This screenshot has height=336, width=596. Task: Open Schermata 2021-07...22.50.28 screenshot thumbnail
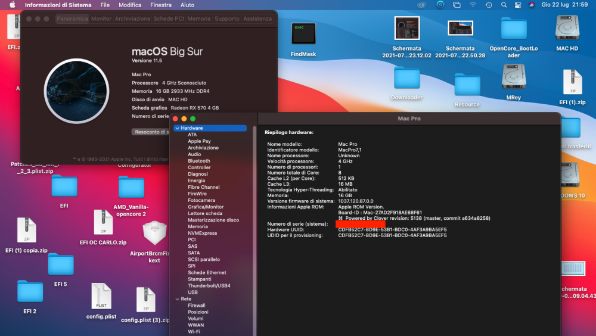460,28
